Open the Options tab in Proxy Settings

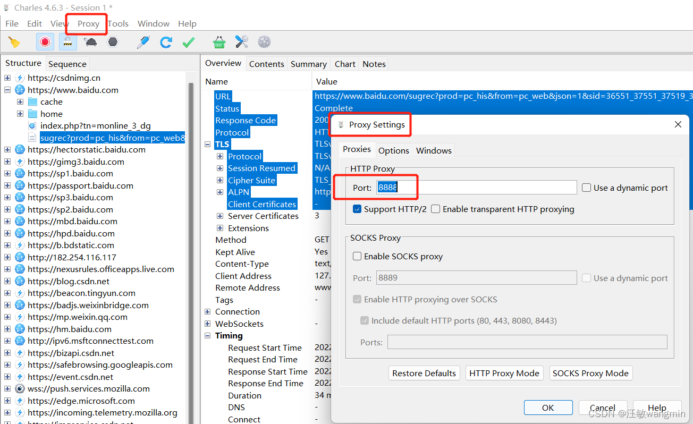tap(394, 150)
